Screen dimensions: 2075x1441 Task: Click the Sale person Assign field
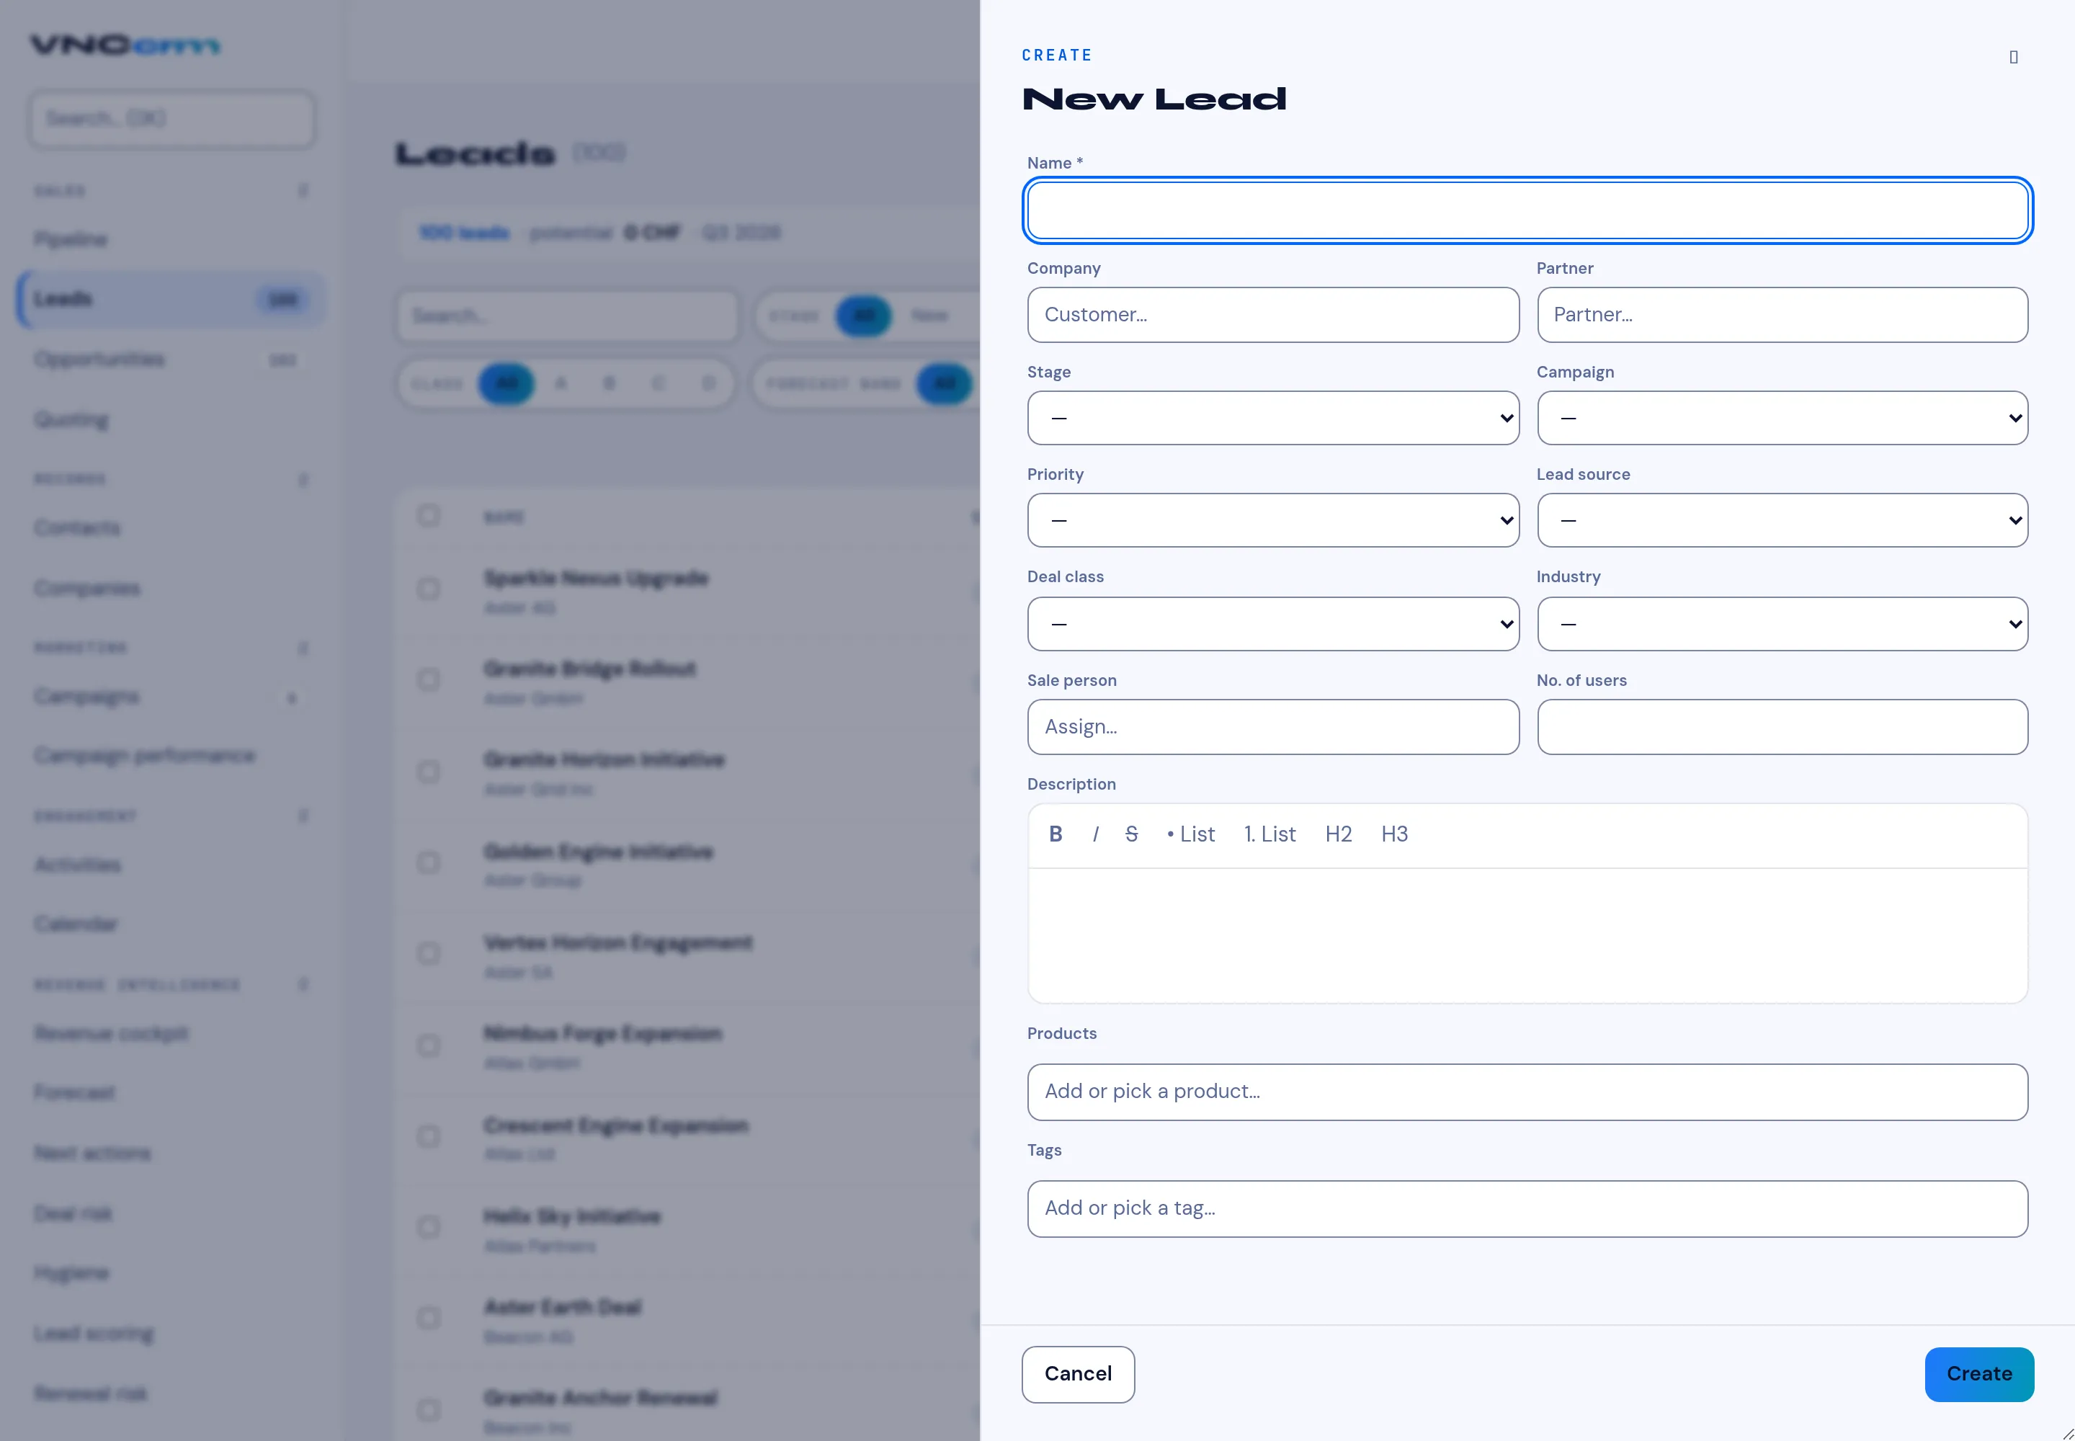point(1272,727)
